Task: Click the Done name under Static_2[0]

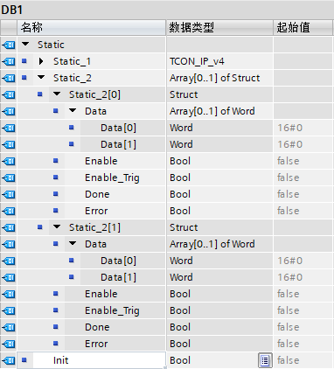Action: coord(97,194)
